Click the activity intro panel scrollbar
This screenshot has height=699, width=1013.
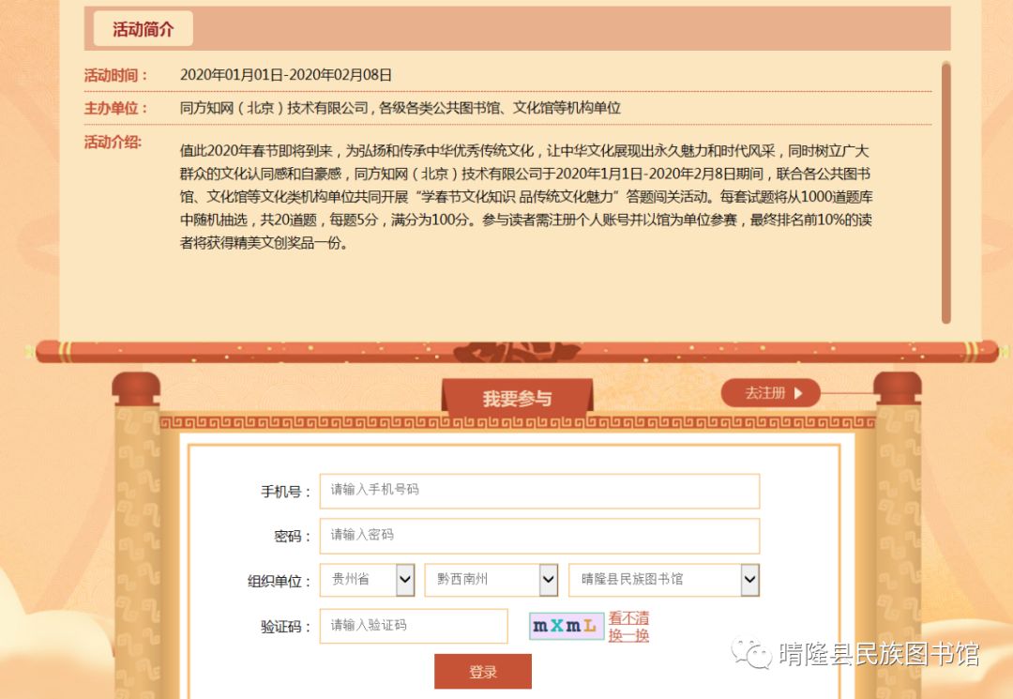945,192
